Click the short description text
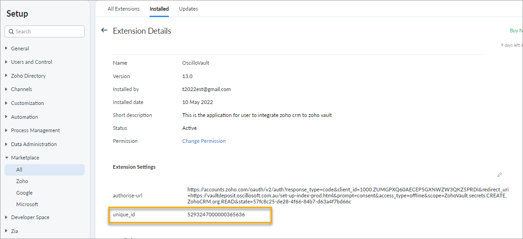 (x=257, y=115)
